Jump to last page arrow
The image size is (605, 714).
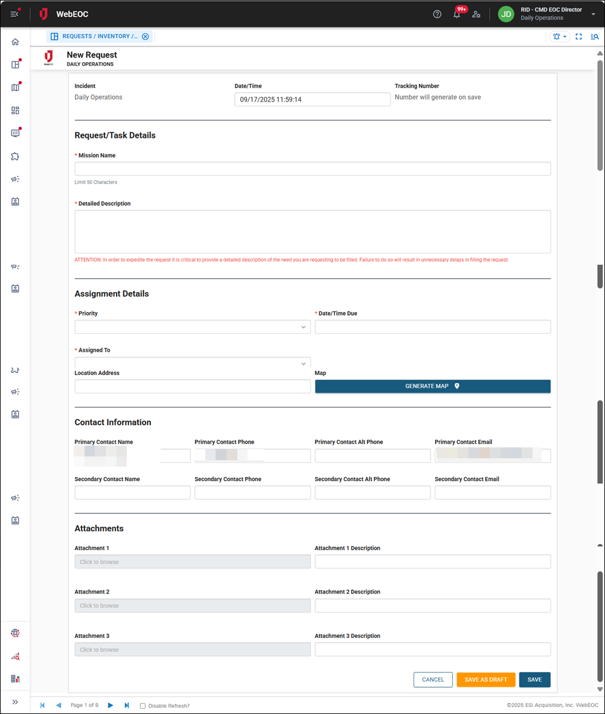pos(127,706)
